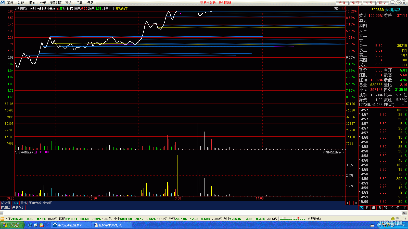Click the double up-arrow icon in status bar
This screenshot has width=408, height=229.
402,219
